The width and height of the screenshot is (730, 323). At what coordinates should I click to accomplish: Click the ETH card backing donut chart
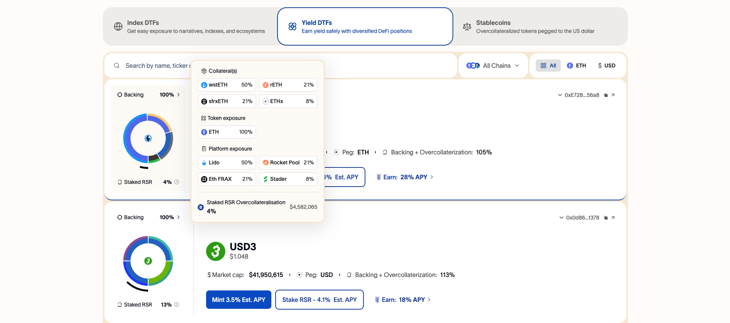(148, 138)
